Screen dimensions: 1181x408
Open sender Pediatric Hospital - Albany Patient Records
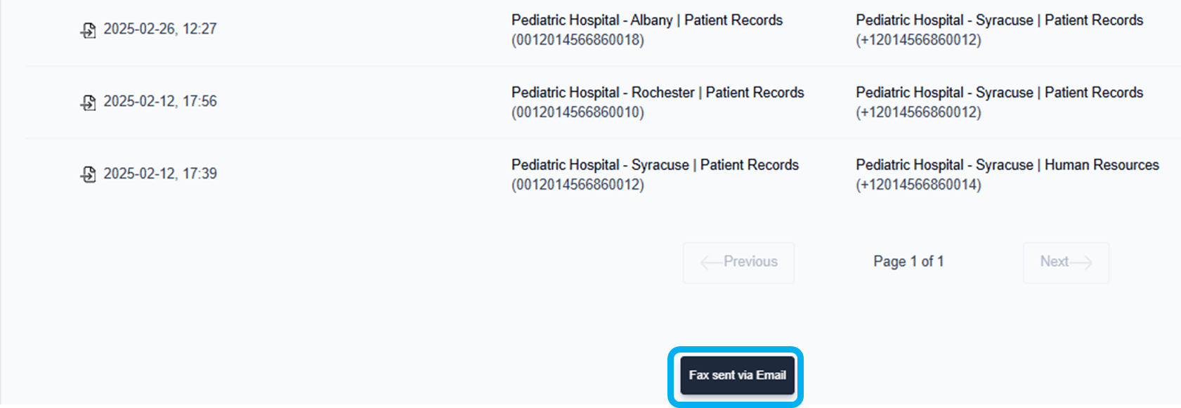pos(646,20)
